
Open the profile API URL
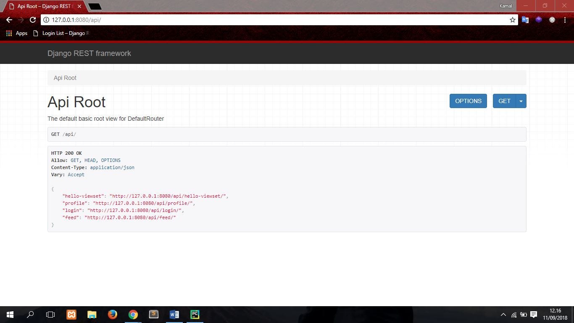tap(143, 203)
